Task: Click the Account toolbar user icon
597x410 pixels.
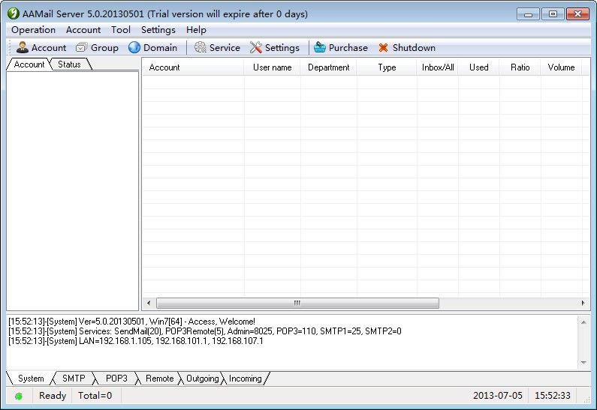Action: pyautogui.click(x=22, y=47)
